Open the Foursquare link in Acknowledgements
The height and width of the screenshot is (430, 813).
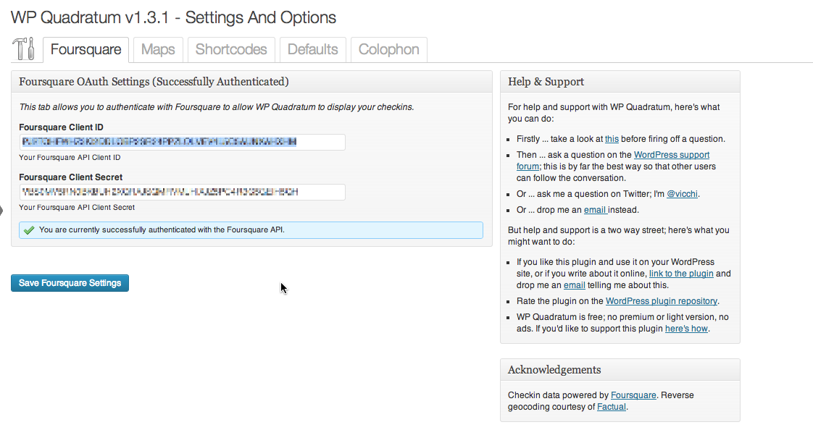click(633, 395)
